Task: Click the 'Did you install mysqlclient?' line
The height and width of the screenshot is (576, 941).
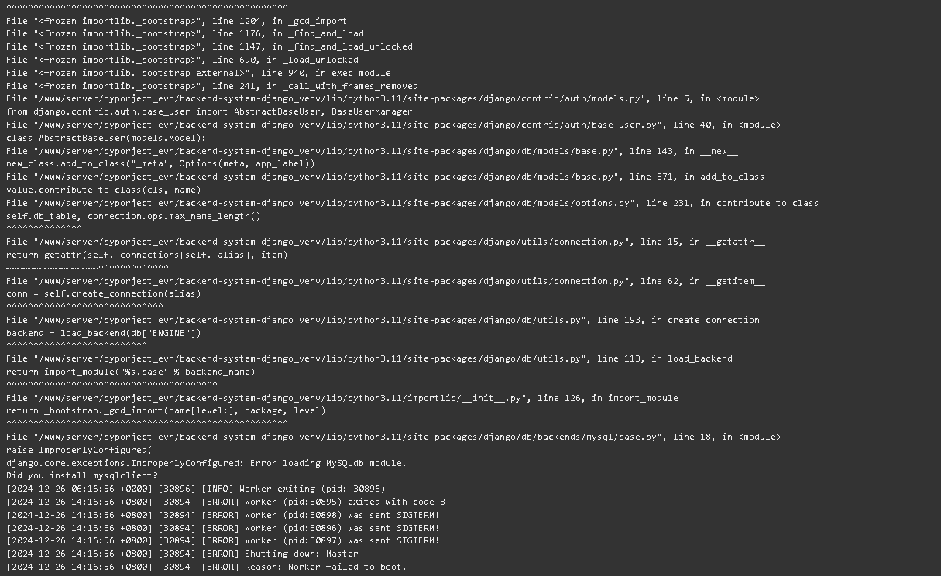Action: tap(82, 475)
